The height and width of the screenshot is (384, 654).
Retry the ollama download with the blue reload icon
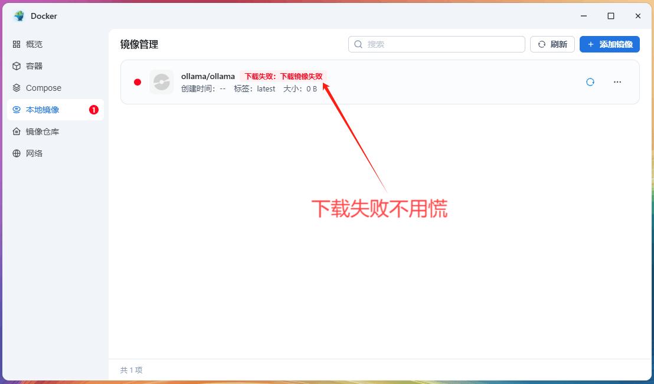click(x=590, y=82)
